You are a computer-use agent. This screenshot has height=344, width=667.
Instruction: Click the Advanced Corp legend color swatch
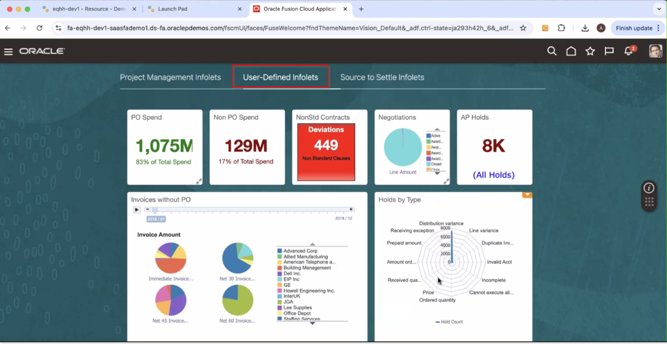pyautogui.click(x=279, y=251)
